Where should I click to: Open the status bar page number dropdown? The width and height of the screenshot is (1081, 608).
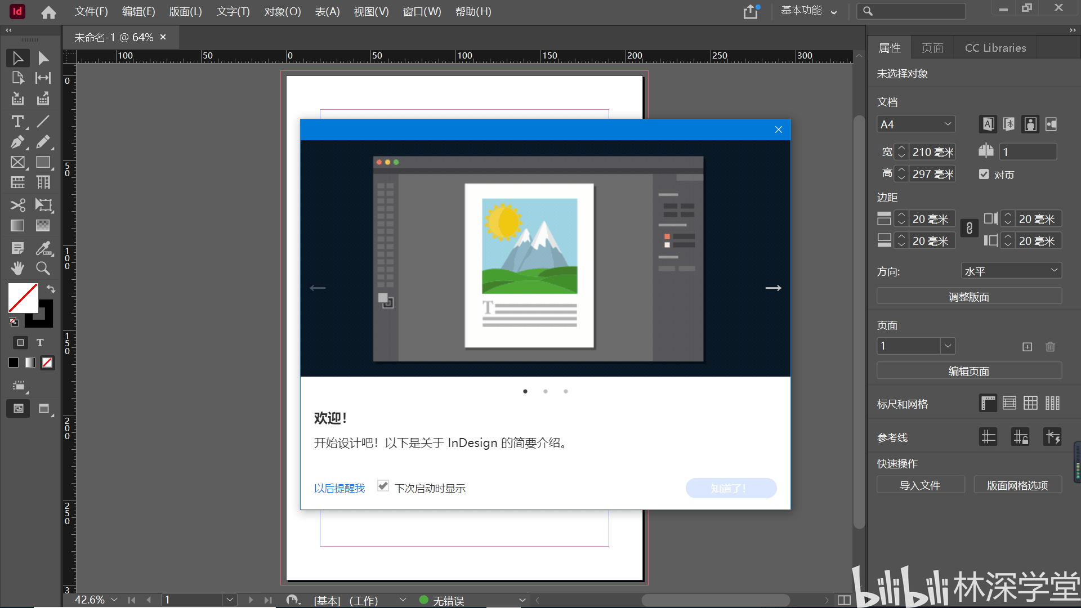tap(229, 600)
